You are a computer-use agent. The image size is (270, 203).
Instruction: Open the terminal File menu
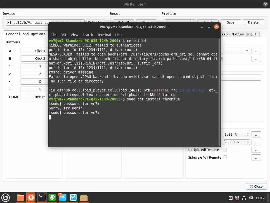(53, 35)
